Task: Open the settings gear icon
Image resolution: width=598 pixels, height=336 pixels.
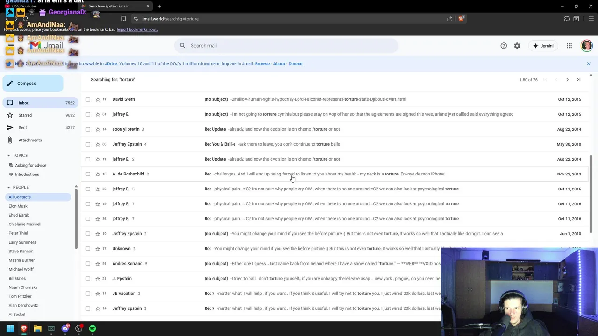Action: (x=517, y=46)
